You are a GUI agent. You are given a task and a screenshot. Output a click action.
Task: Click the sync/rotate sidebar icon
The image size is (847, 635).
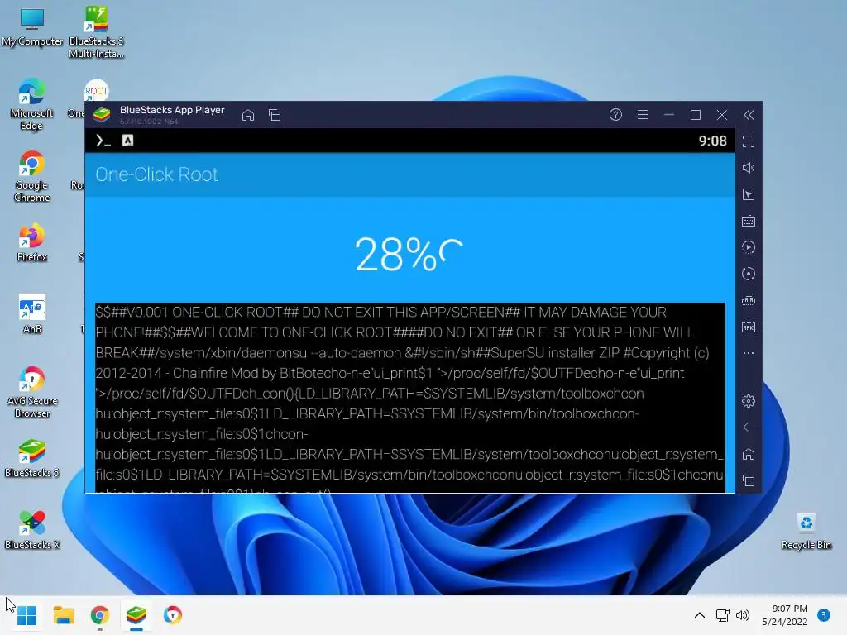click(748, 274)
